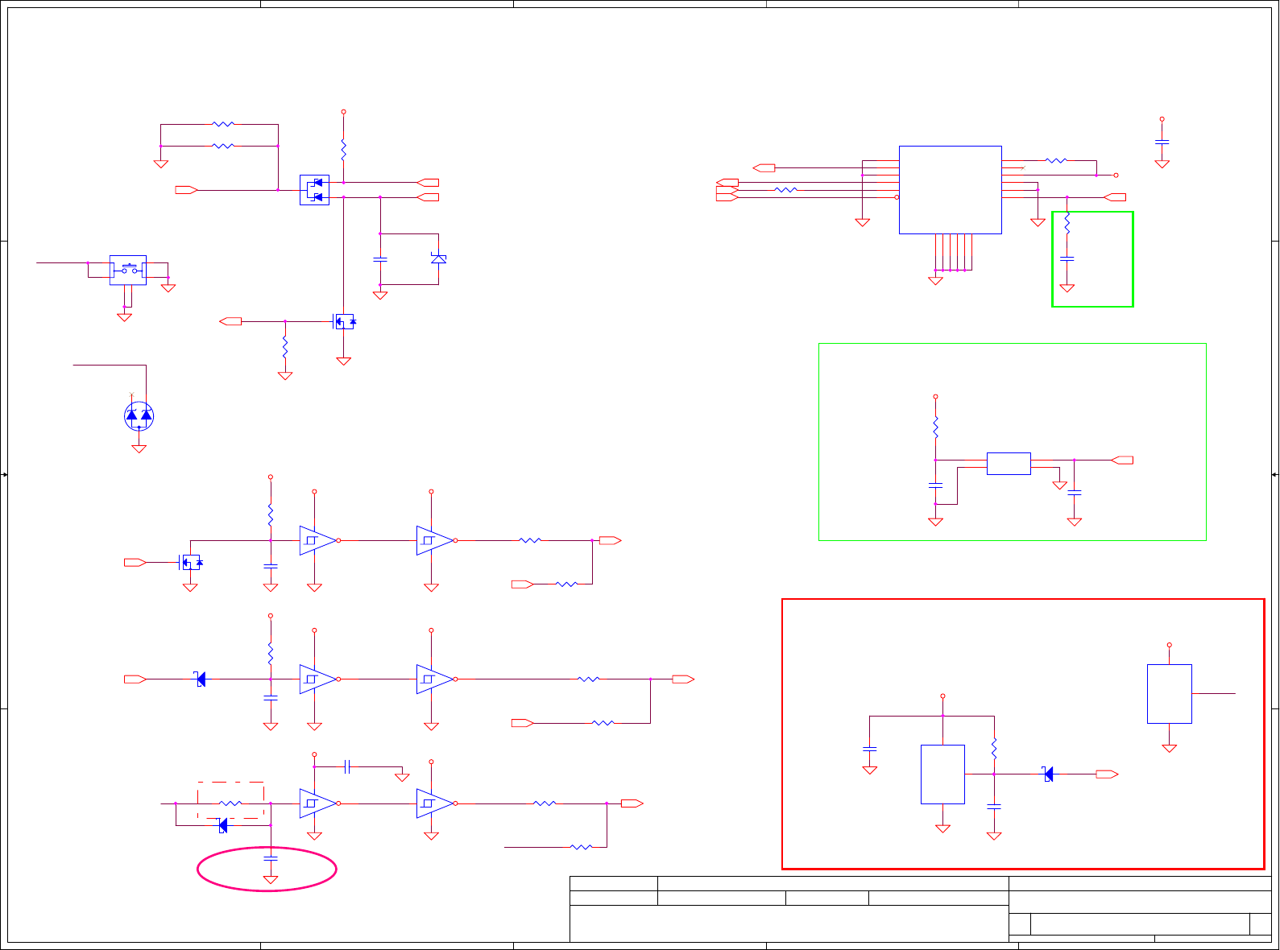Click the output port ending the top buffer row
Image resolution: width=1280 pixels, height=950 pixels.
coord(611,541)
